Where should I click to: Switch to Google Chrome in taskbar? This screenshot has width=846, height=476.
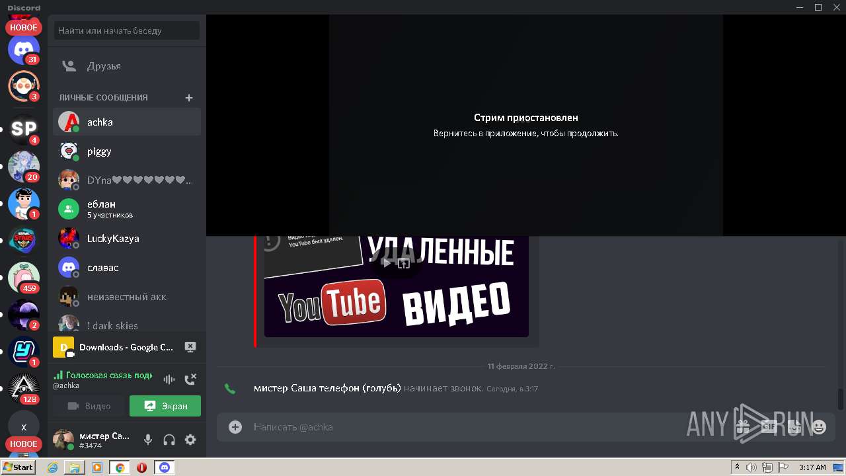click(120, 467)
